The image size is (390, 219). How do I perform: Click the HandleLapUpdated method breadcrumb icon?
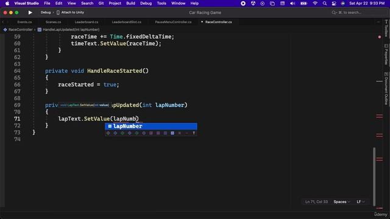click(x=40, y=30)
